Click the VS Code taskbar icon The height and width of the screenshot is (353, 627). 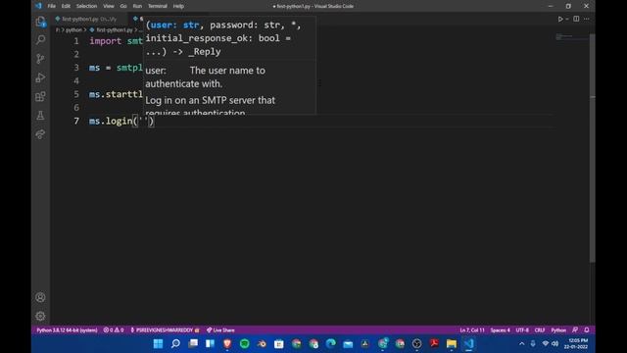click(468, 343)
